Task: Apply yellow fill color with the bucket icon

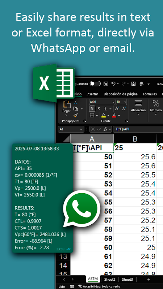Action: [104, 116]
